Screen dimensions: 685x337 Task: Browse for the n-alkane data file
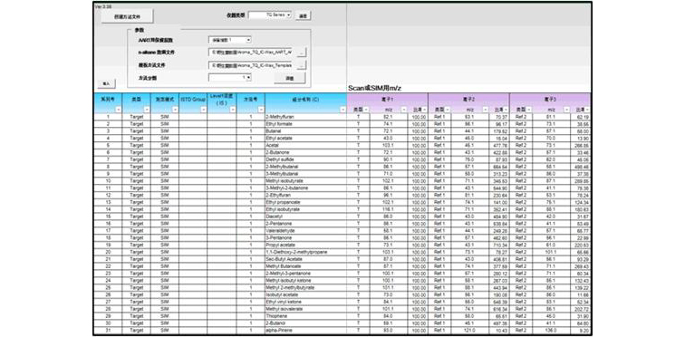302,52
